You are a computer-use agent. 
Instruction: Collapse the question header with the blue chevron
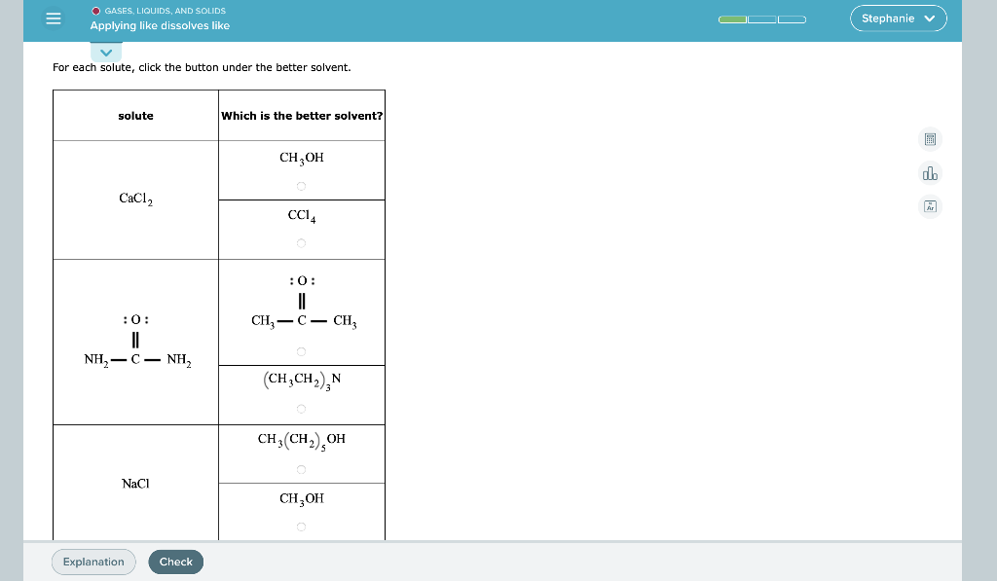(x=105, y=52)
